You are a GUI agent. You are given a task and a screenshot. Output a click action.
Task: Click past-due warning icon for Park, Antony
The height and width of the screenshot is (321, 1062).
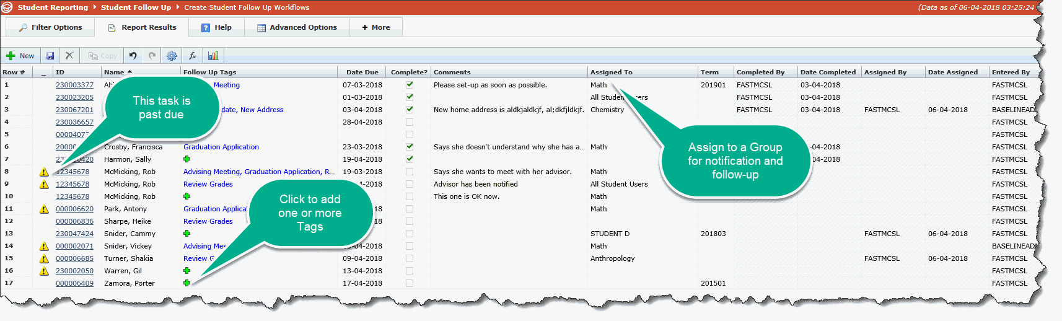44,209
